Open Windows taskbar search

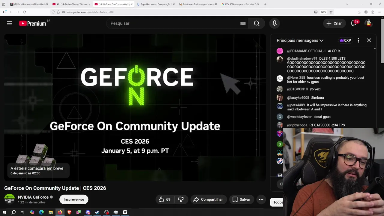click(13, 212)
